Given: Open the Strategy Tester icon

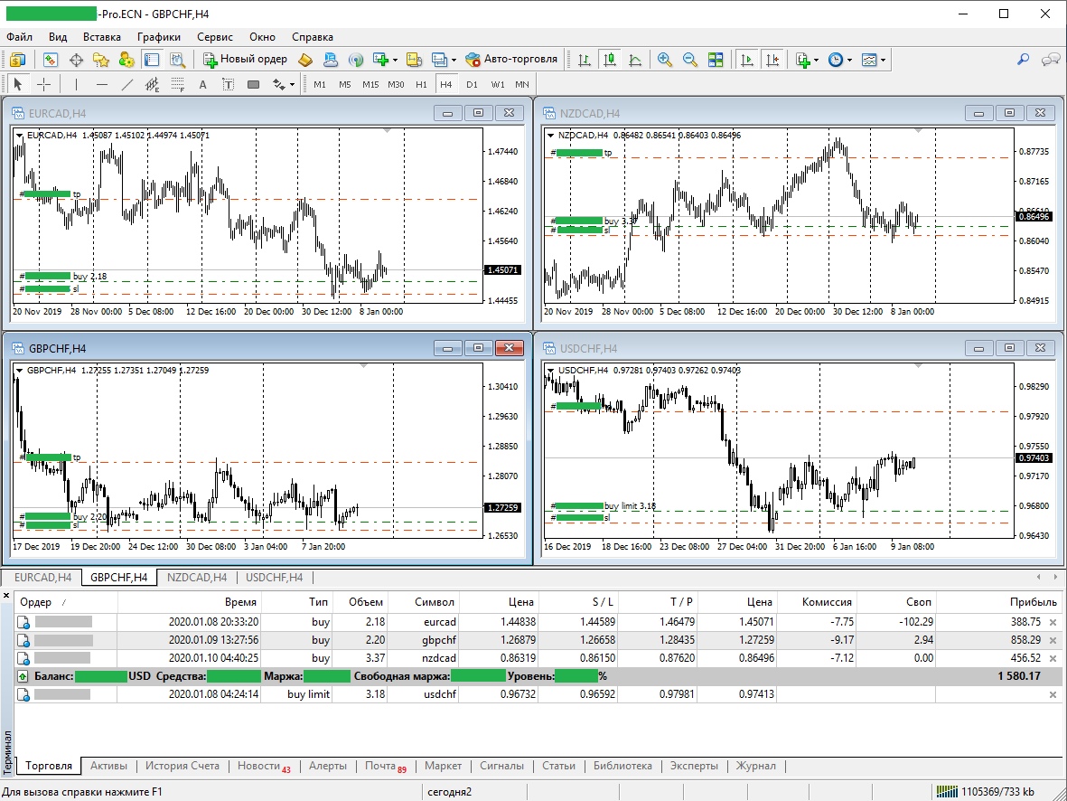Looking at the screenshot, I should click(177, 60).
